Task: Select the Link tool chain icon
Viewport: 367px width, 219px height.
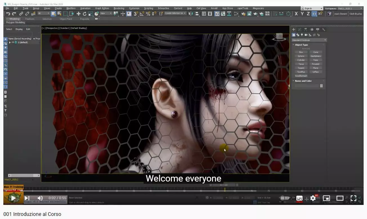Action: 21,14
